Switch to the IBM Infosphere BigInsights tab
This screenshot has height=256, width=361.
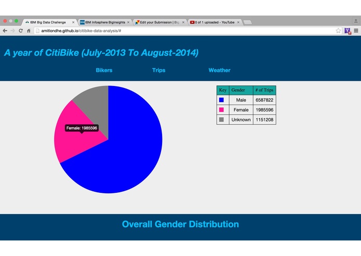point(105,22)
